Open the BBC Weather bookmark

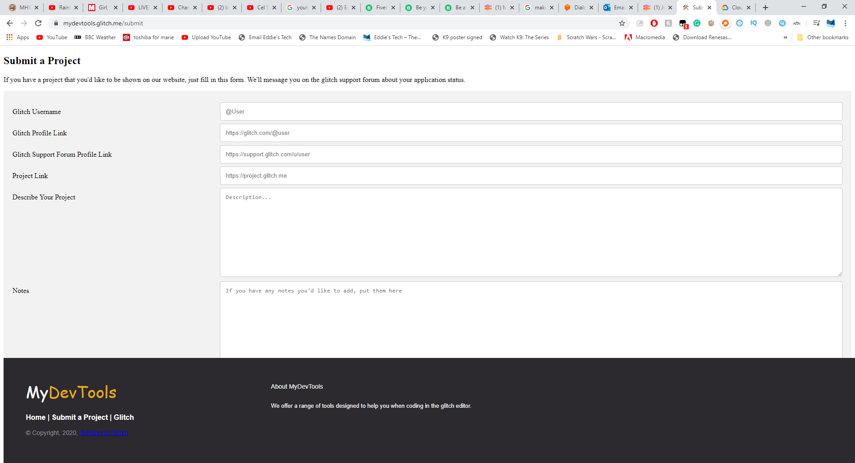pos(95,37)
